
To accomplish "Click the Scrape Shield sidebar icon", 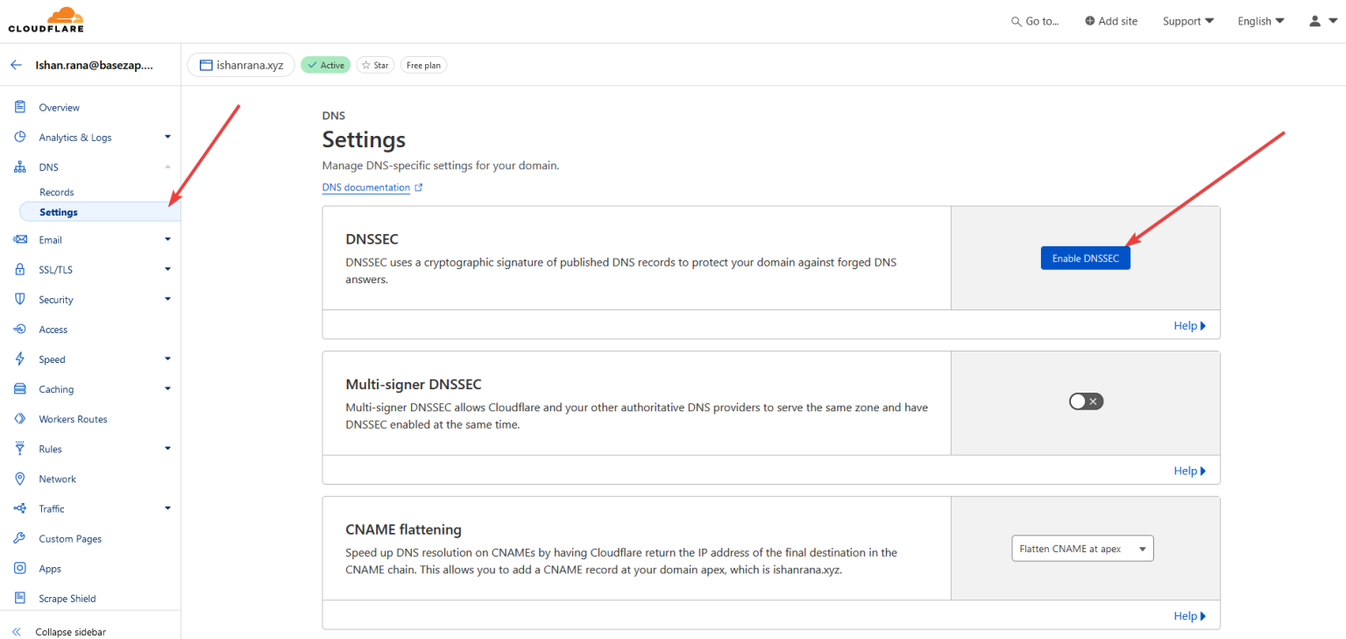I will [x=19, y=598].
